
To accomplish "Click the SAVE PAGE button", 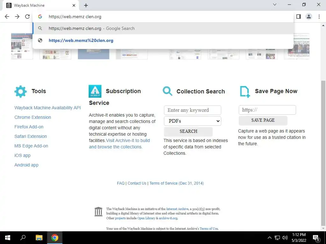I will [263, 120].
